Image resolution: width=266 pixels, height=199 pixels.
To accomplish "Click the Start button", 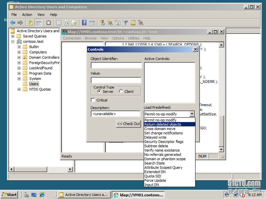I will click(9, 195).
